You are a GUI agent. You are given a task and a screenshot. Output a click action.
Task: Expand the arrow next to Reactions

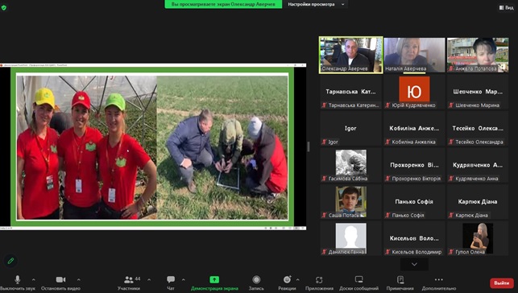297,280
